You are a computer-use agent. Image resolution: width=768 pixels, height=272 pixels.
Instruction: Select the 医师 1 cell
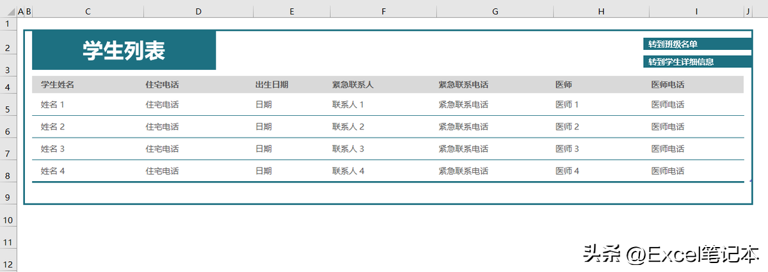601,104
